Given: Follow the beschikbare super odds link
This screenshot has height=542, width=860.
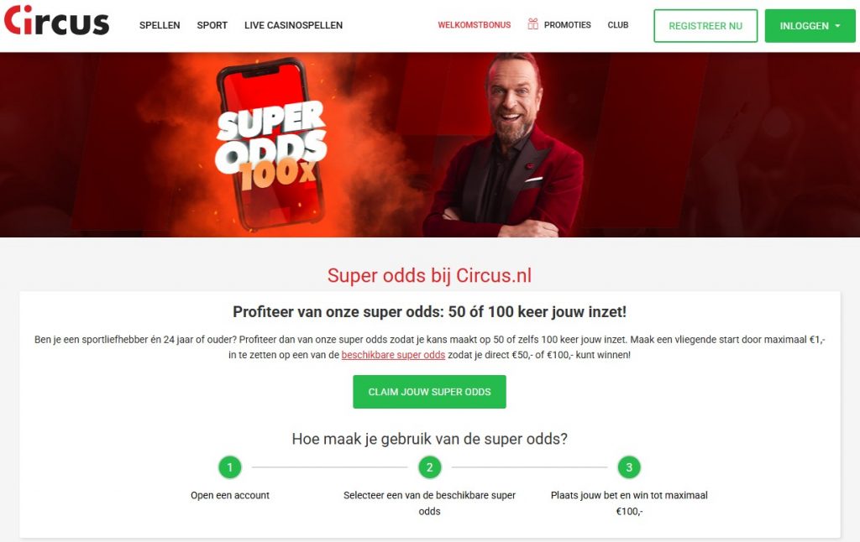Looking at the screenshot, I should pyautogui.click(x=393, y=355).
